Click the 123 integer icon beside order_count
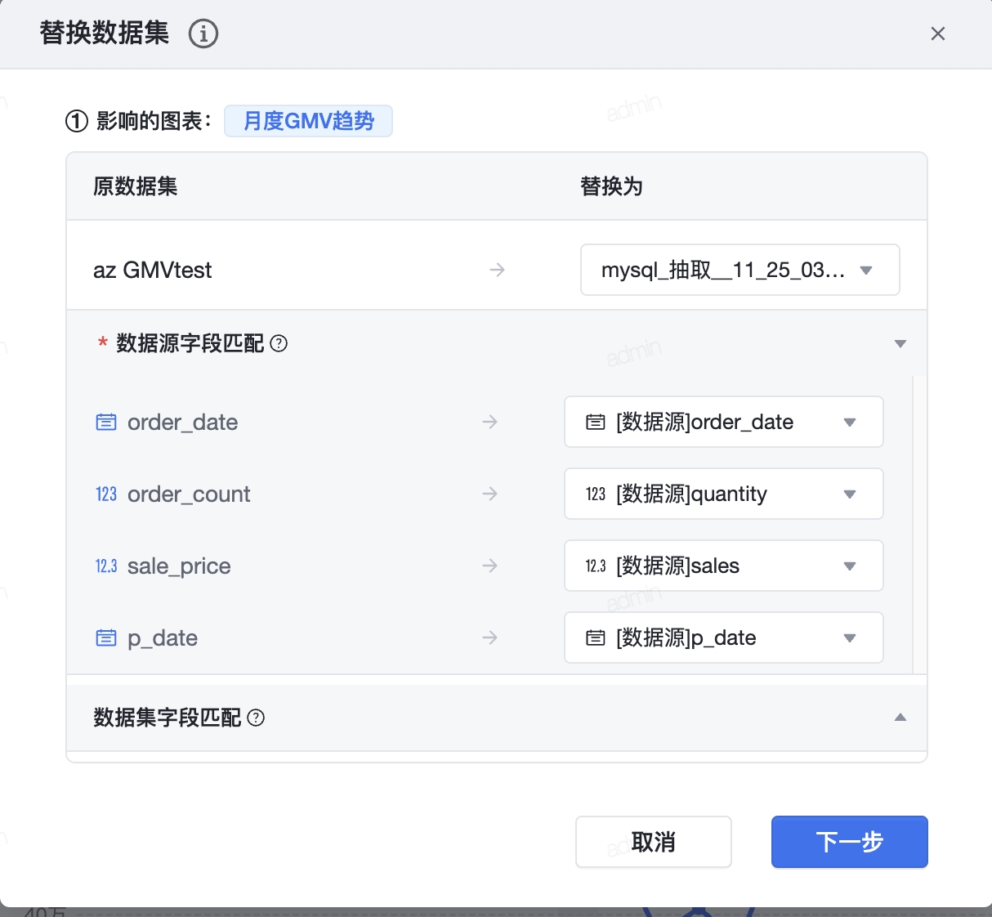The height and width of the screenshot is (917, 992). [106, 494]
